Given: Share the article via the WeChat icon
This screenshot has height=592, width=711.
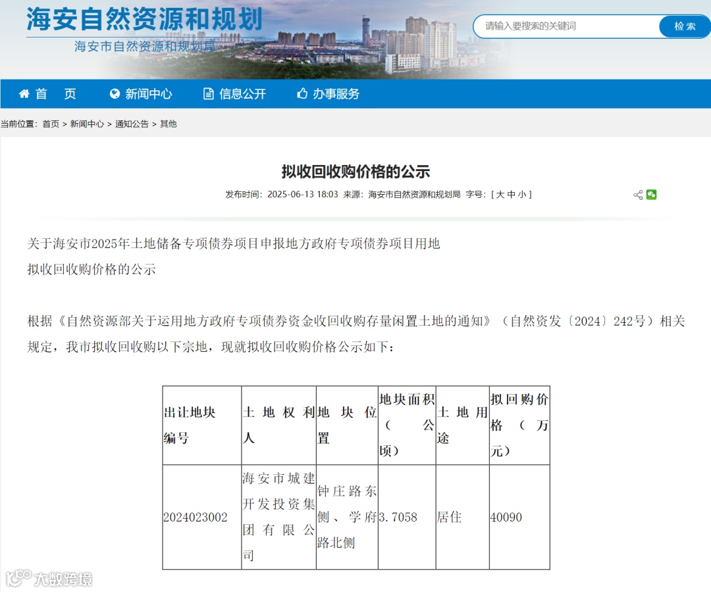Looking at the screenshot, I should click(651, 195).
